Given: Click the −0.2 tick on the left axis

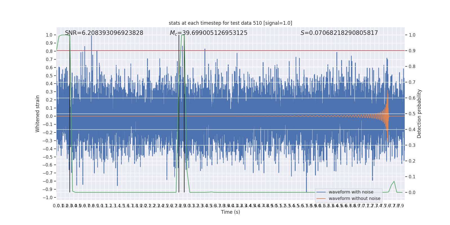Looking at the screenshot, I should click(x=48, y=133).
